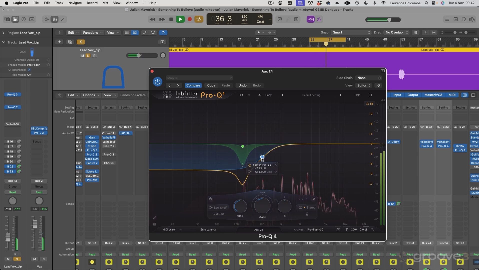Open the Mix menu

105,3
